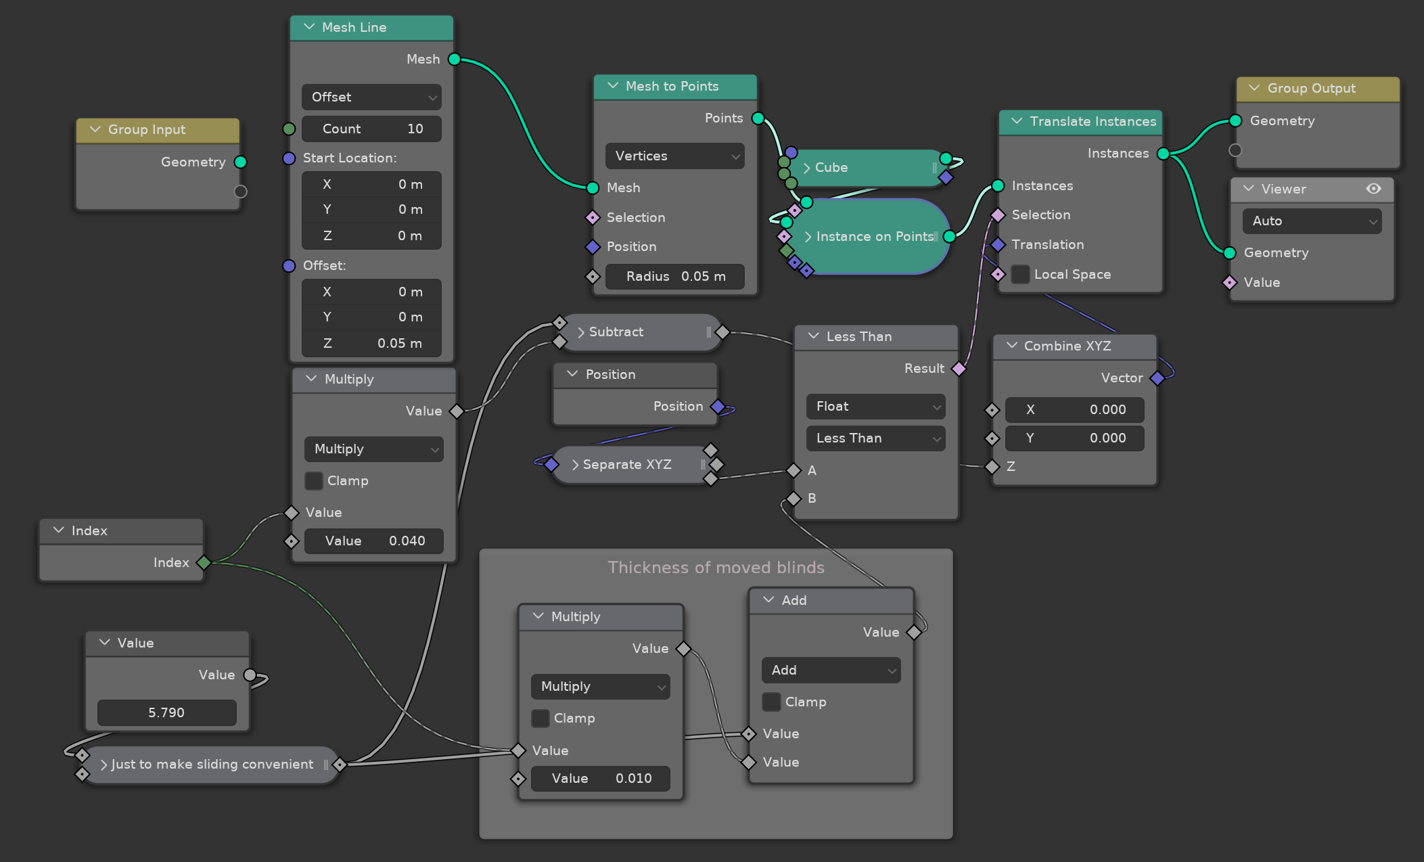Expand the 'Just to make sliding convenient' node

tap(104, 765)
